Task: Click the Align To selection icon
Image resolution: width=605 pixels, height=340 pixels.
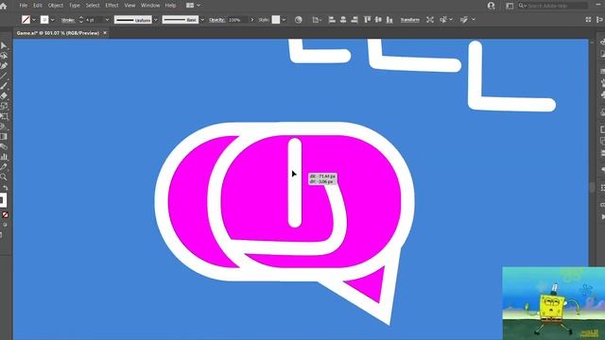Action: (x=316, y=20)
